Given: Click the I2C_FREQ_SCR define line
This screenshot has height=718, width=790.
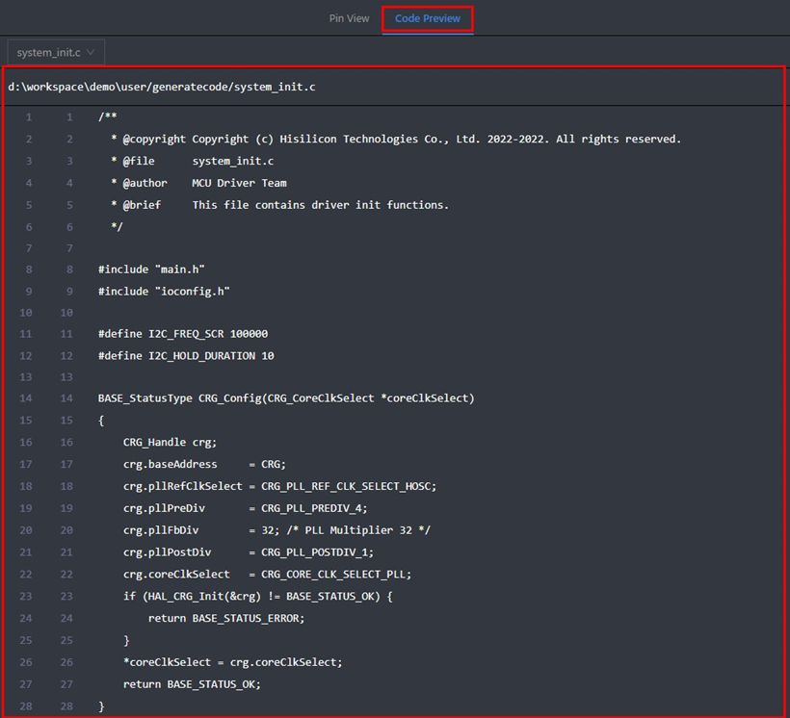Looking at the screenshot, I should pos(183,334).
